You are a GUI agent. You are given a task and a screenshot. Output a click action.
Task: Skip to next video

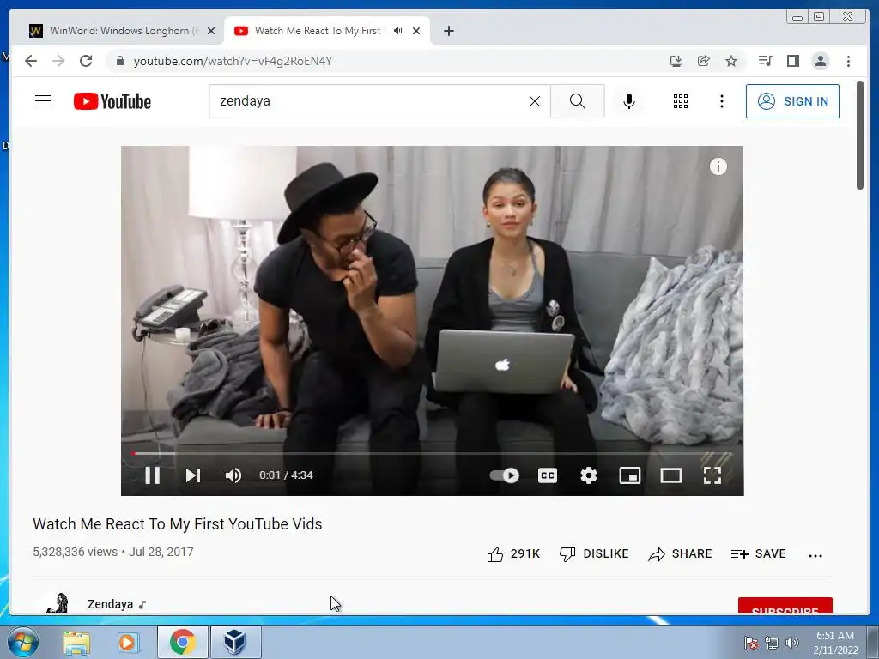click(x=193, y=475)
